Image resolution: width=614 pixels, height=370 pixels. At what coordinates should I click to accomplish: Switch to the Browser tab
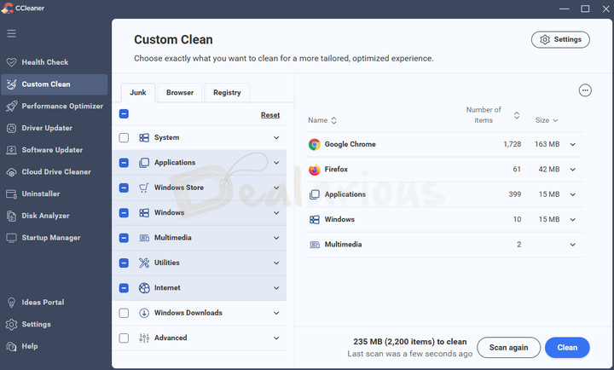(x=180, y=92)
